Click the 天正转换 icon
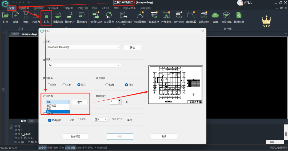This screenshot has height=151, width=288. pos(109,15)
